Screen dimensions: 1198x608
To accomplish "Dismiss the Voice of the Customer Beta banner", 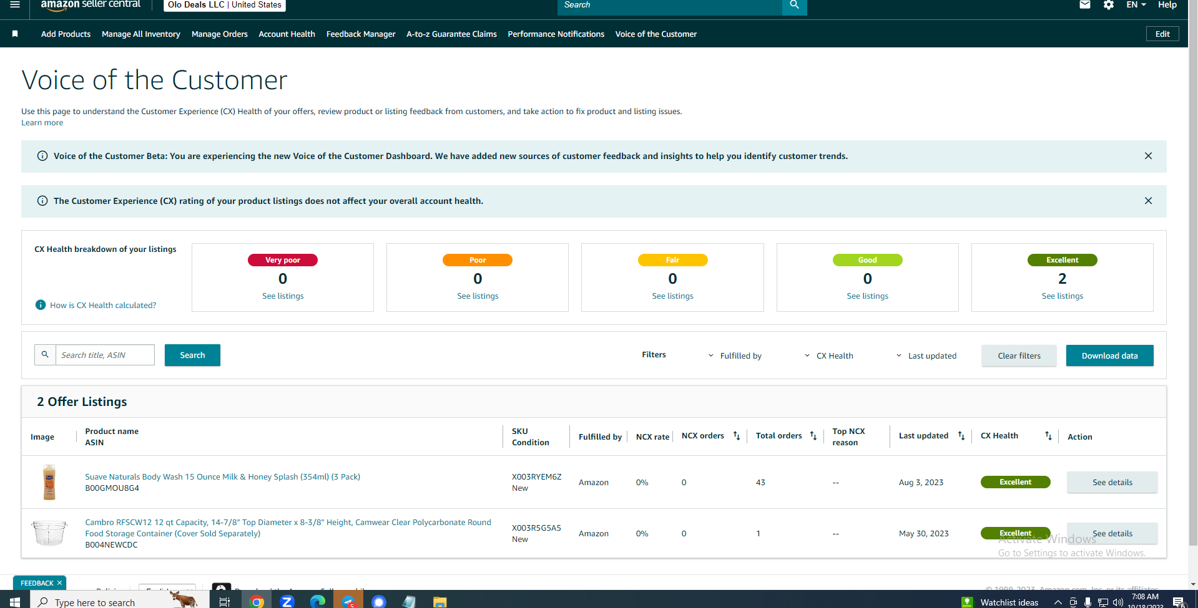I will tap(1148, 156).
